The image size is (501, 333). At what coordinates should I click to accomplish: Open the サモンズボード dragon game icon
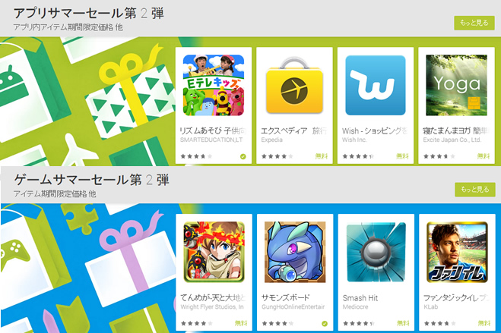pos(295,252)
